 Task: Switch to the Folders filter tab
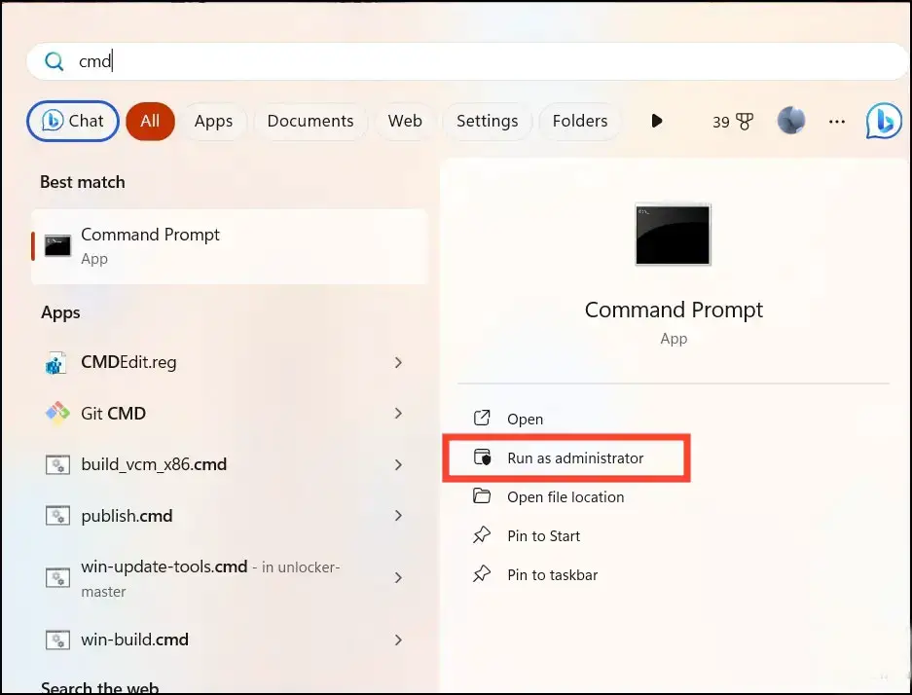[x=580, y=121]
